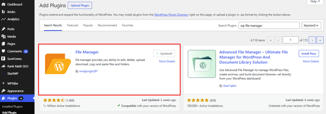The height and width of the screenshot is (114, 326).
Task: Open the Recommended plugins tab
Action: [x=108, y=25]
